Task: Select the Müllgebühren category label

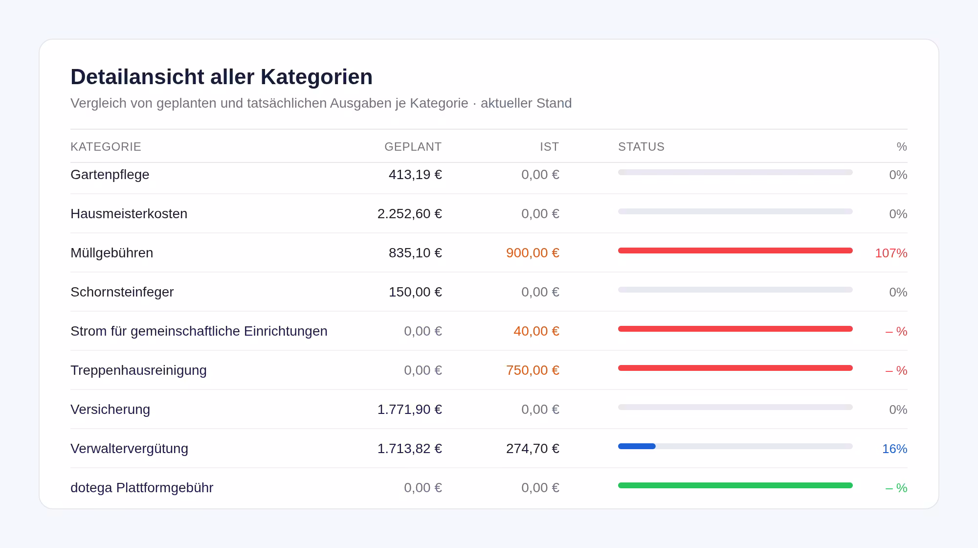Action: point(112,253)
